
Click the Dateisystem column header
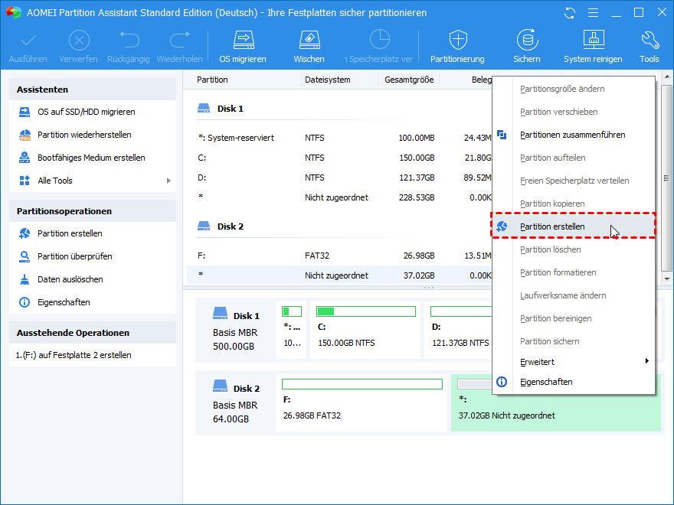click(328, 80)
